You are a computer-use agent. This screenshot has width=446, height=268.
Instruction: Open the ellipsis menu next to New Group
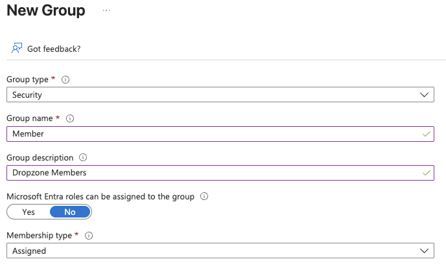106,10
